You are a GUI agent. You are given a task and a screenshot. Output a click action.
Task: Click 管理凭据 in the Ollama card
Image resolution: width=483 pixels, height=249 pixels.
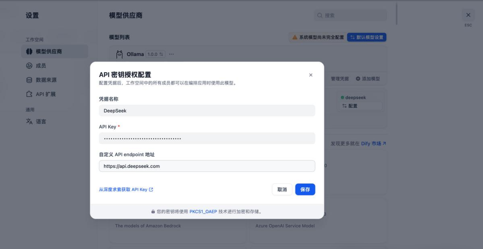click(x=340, y=79)
